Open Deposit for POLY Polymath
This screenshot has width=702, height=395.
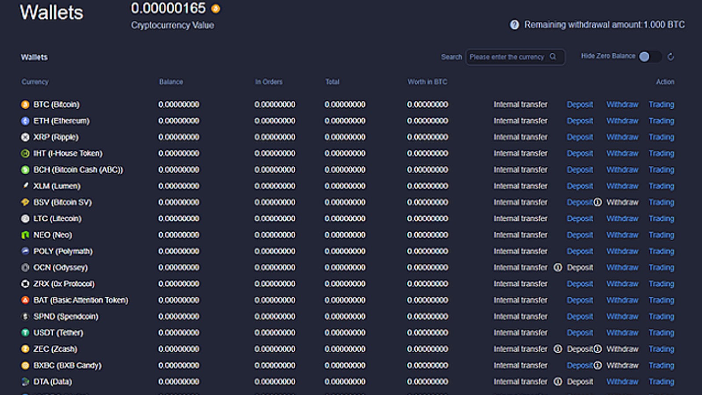[x=580, y=251]
